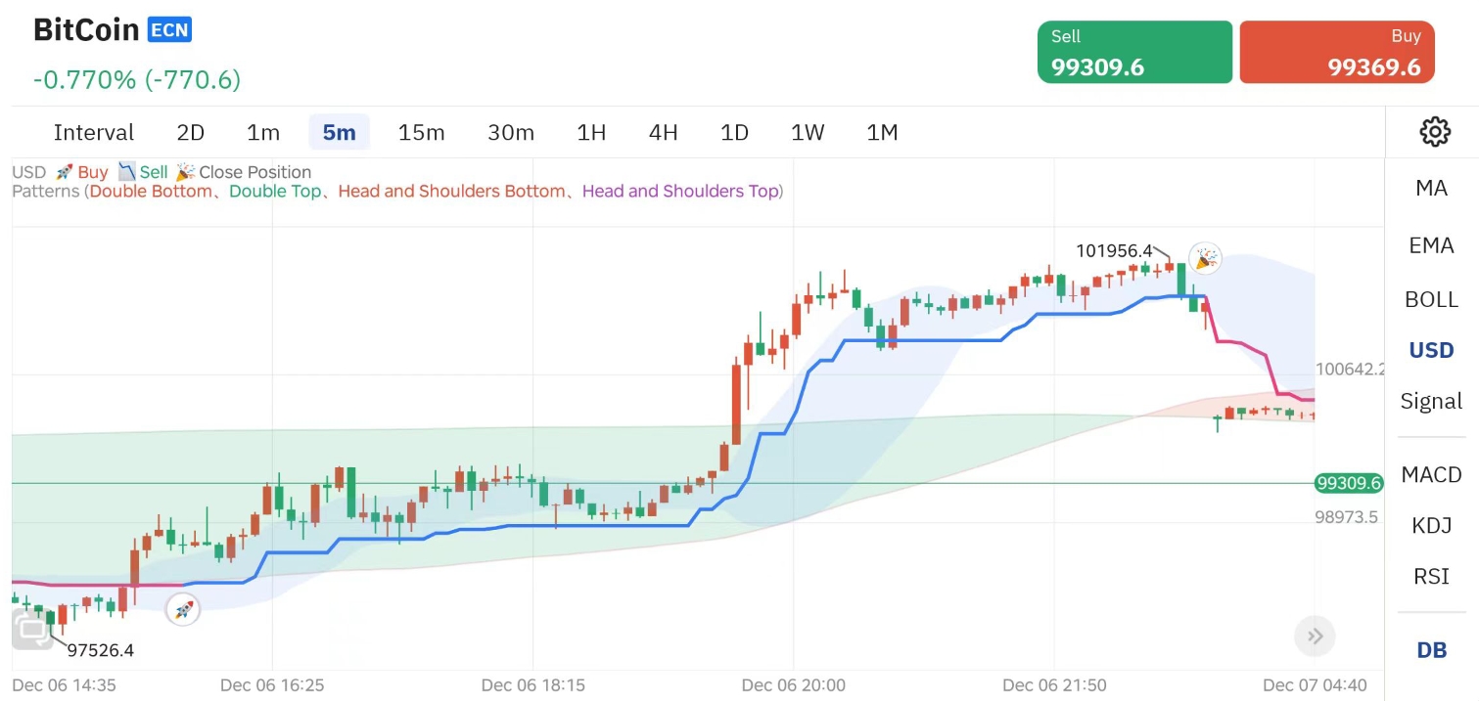Click the Sell legend icon above the chart
Viewport: 1479px width, 701px height.
point(126,171)
